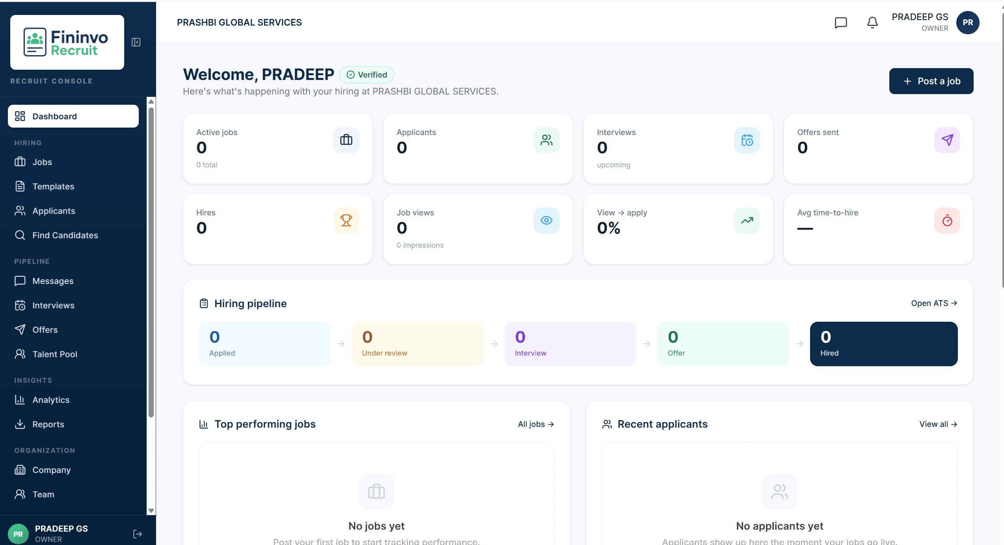Image resolution: width=1004 pixels, height=545 pixels.
Task: Select the Interview pipeline stage tile
Action: coord(570,344)
